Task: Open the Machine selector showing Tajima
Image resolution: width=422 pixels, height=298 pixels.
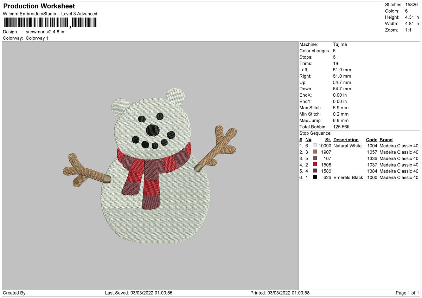Action: point(340,44)
